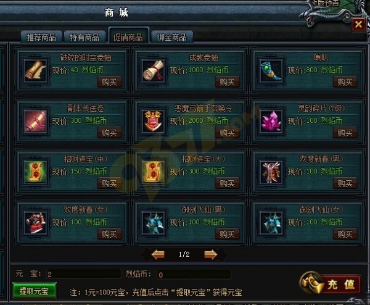Click the 副本传送卷 red scroll icon
The width and height of the screenshot is (370, 305).
(36, 121)
